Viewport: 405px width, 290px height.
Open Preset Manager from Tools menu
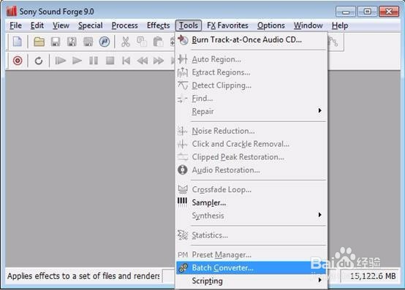251,255
